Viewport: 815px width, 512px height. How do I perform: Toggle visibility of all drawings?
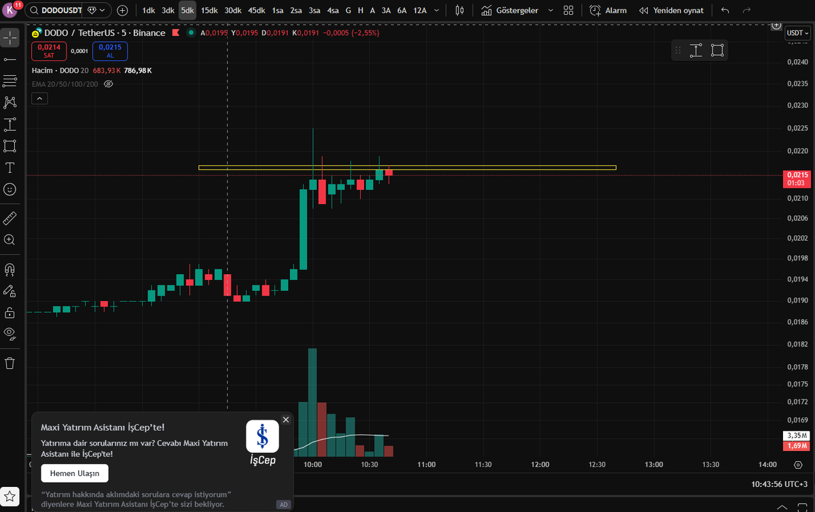pyautogui.click(x=10, y=333)
